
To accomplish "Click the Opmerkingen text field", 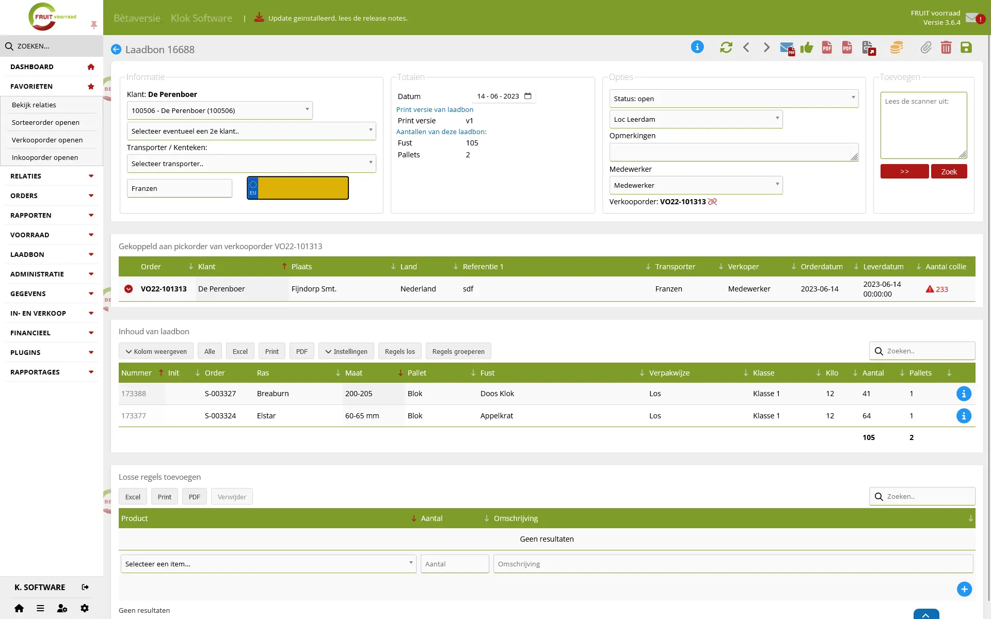I will coord(733,152).
